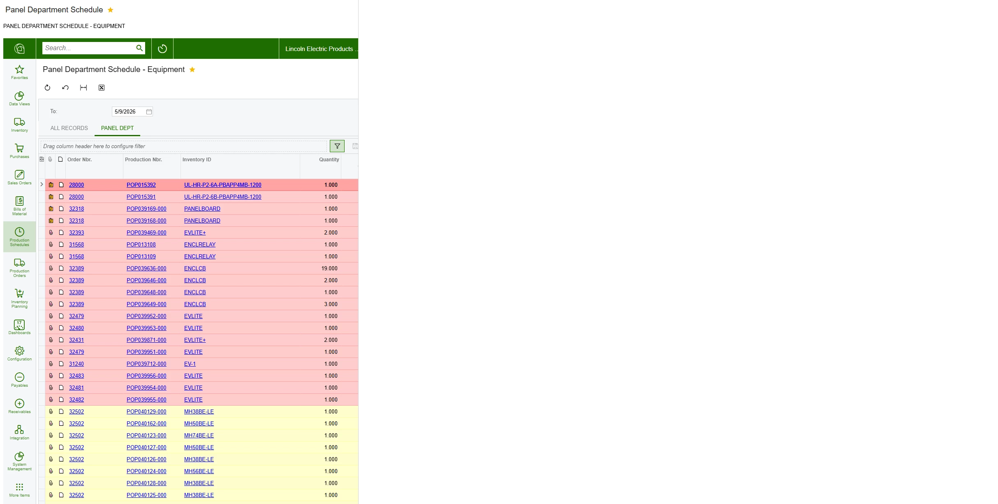Export the grid to Excel
This screenshot has height=504, width=998.
pos(102,88)
